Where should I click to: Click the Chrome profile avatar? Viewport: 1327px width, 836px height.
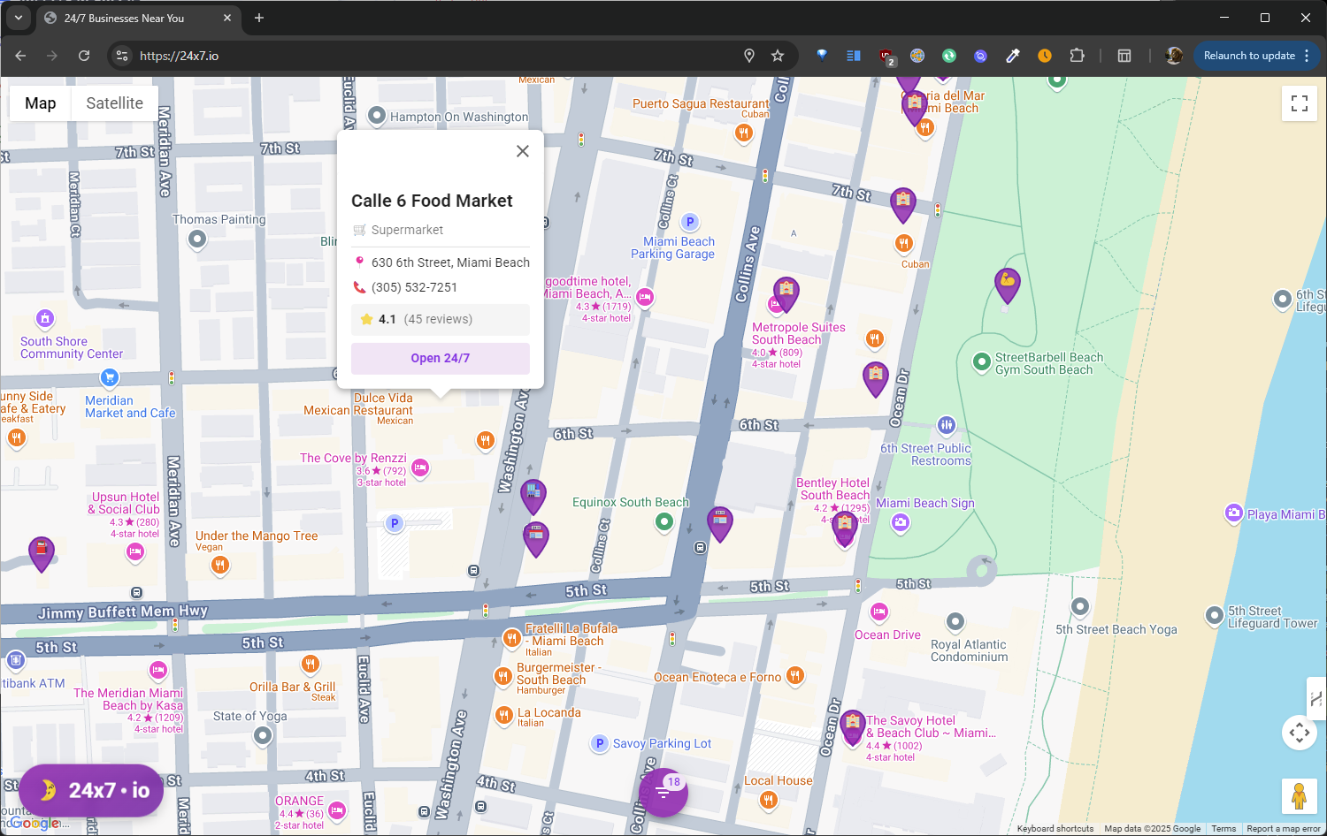point(1174,56)
